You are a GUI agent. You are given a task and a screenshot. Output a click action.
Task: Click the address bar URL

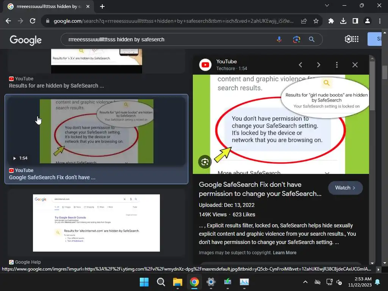coord(173,21)
